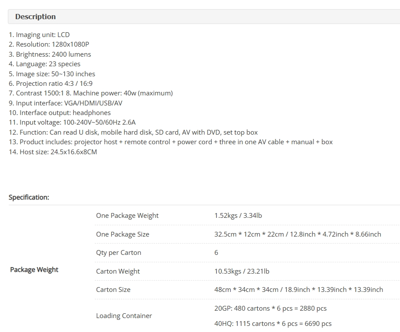Click the Loading Container label
The width and height of the screenshot is (400, 332).
click(x=124, y=316)
